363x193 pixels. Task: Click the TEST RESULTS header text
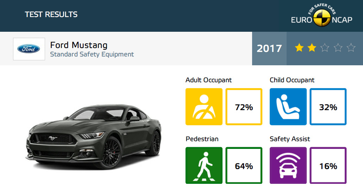(51, 14)
